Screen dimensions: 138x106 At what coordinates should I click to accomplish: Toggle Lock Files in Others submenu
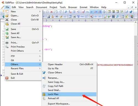(69, 94)
